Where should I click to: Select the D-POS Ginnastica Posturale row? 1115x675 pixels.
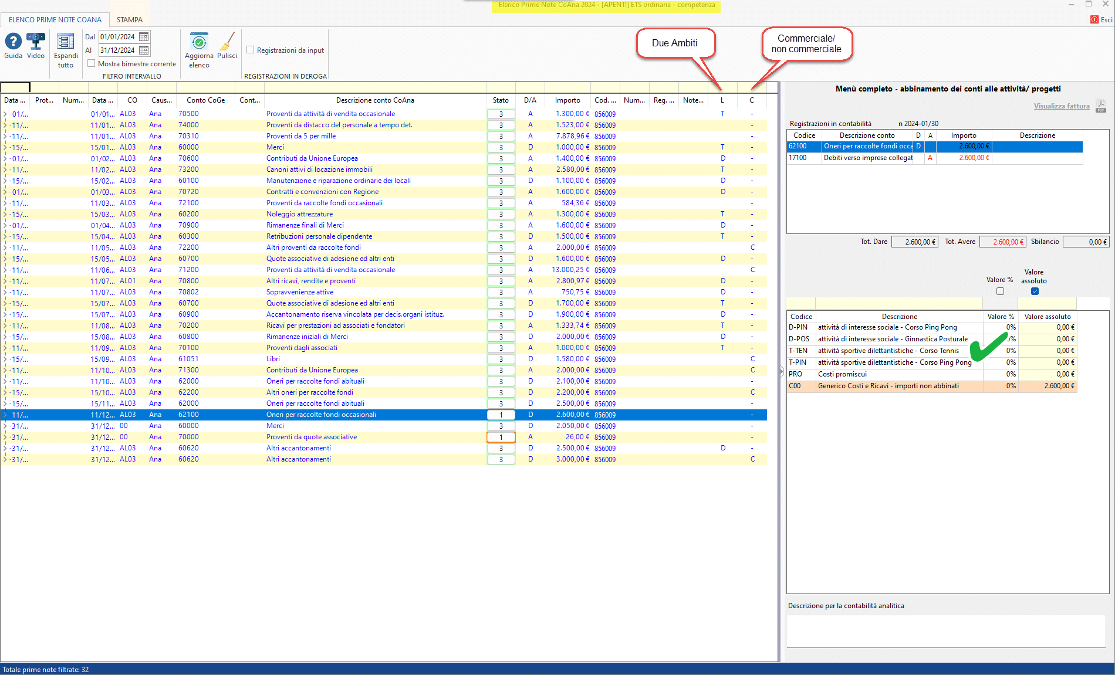point(931,339)
